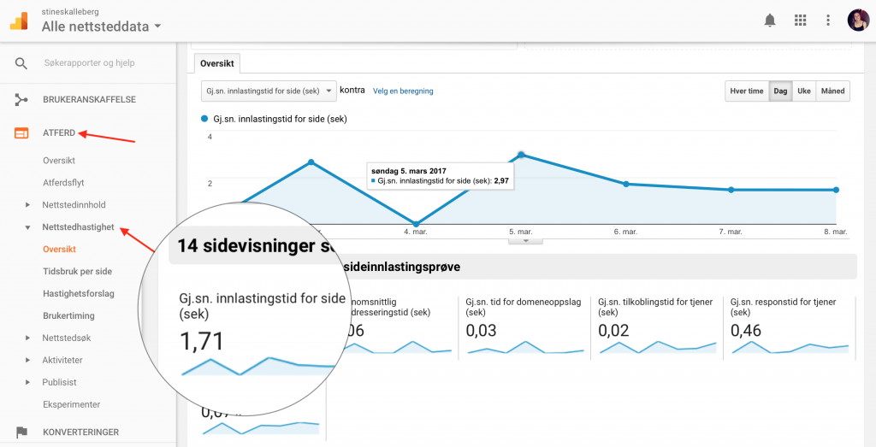Open the Brukeranskaffelse acquisition icon

[21, 100]
